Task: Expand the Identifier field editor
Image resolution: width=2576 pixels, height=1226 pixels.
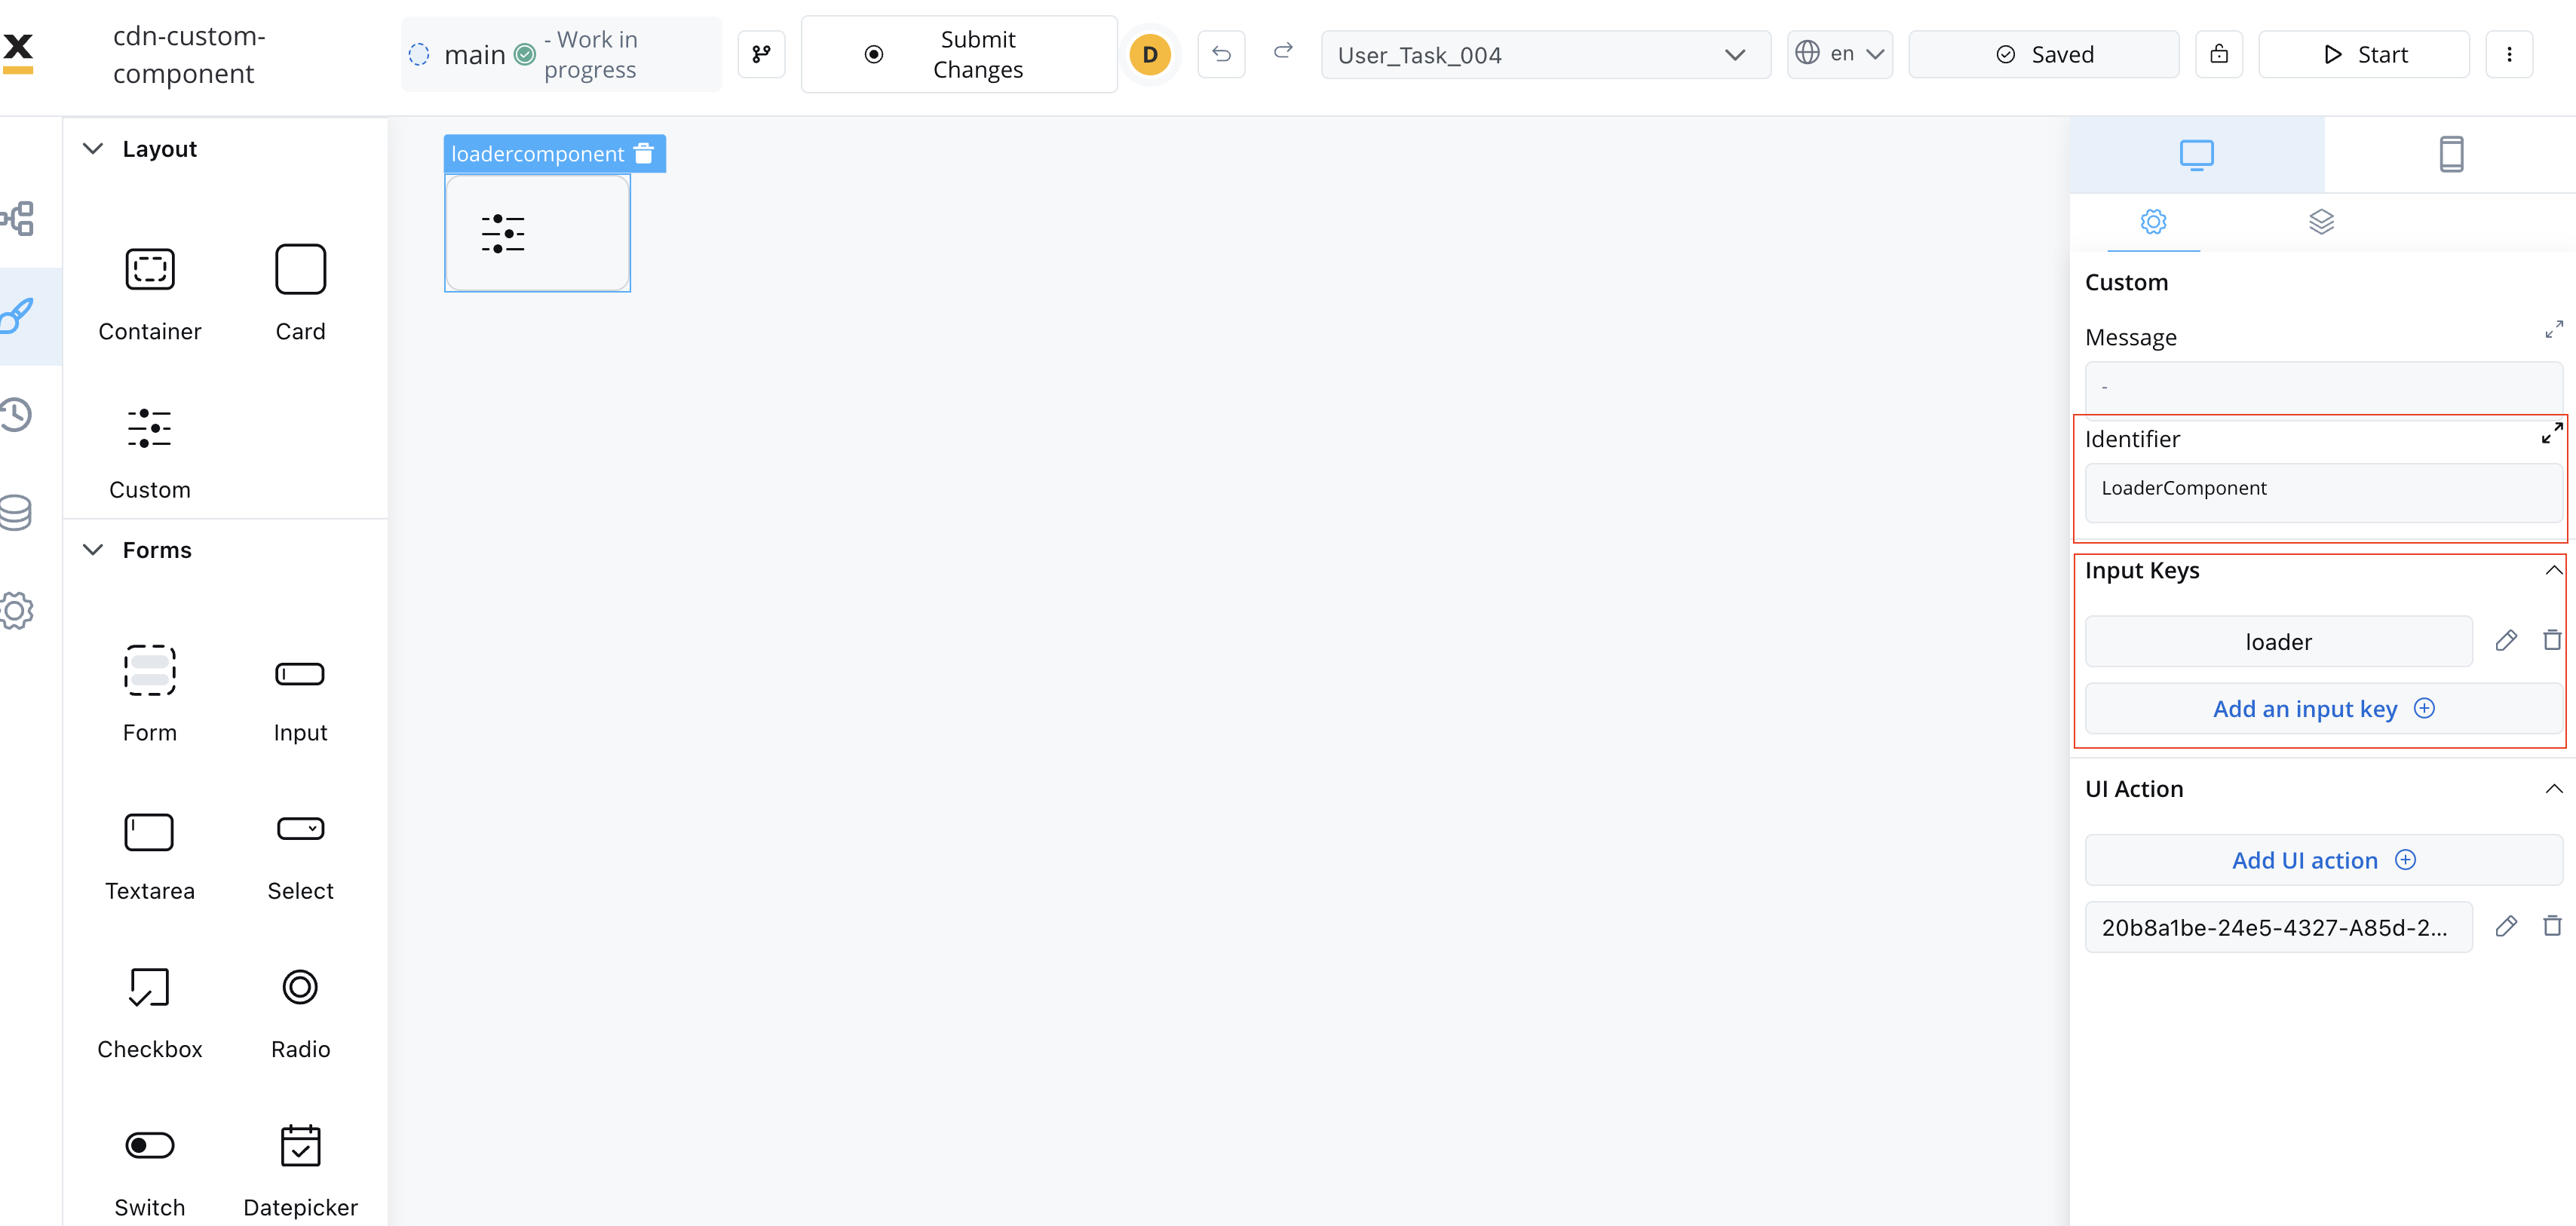Action: coord(2552,433)
